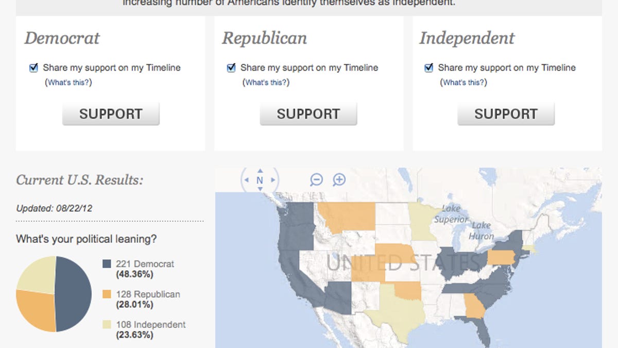
Task: Zoom out on the U.S. map
Action: point(316,179)
